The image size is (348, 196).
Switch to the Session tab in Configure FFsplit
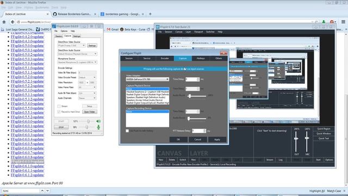(x=129, y=58)
